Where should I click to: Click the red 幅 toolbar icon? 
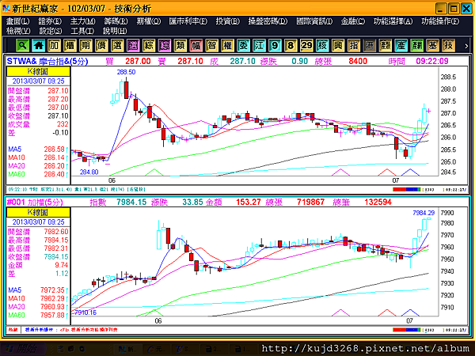click(196, 46)
